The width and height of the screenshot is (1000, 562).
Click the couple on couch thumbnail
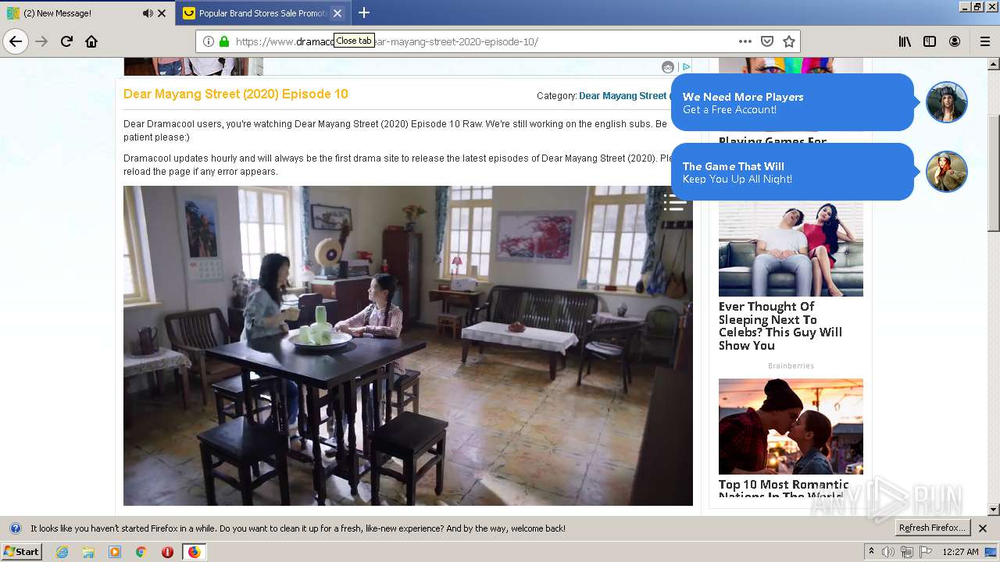791,249
